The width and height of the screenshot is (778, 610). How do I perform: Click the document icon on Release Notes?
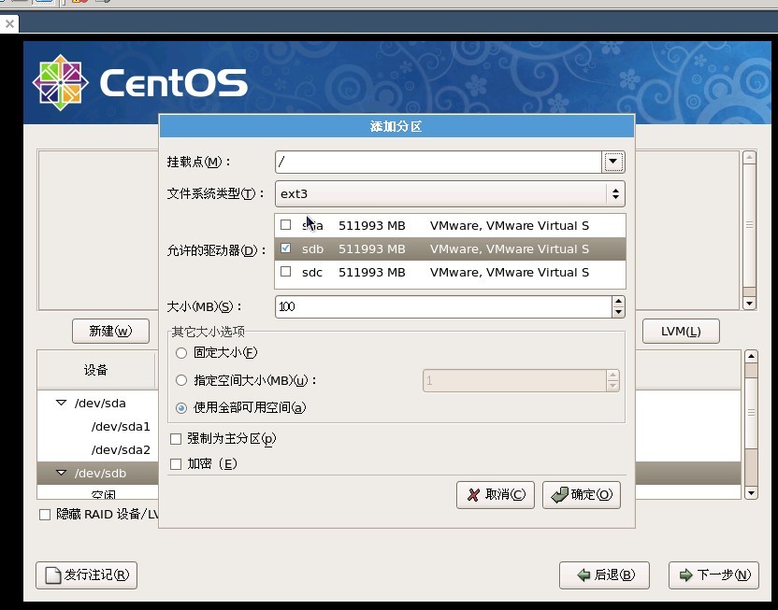click(53, 575)
